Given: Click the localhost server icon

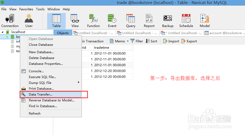Looking at the screenshot, I should click(7, 32).
